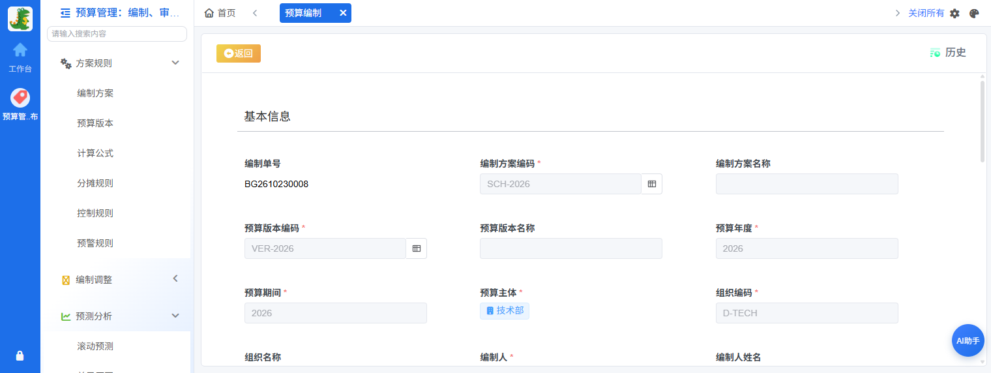Collapse the menu with the fold icon
This screenshot has height=373, width=991.
click(65, 12)
